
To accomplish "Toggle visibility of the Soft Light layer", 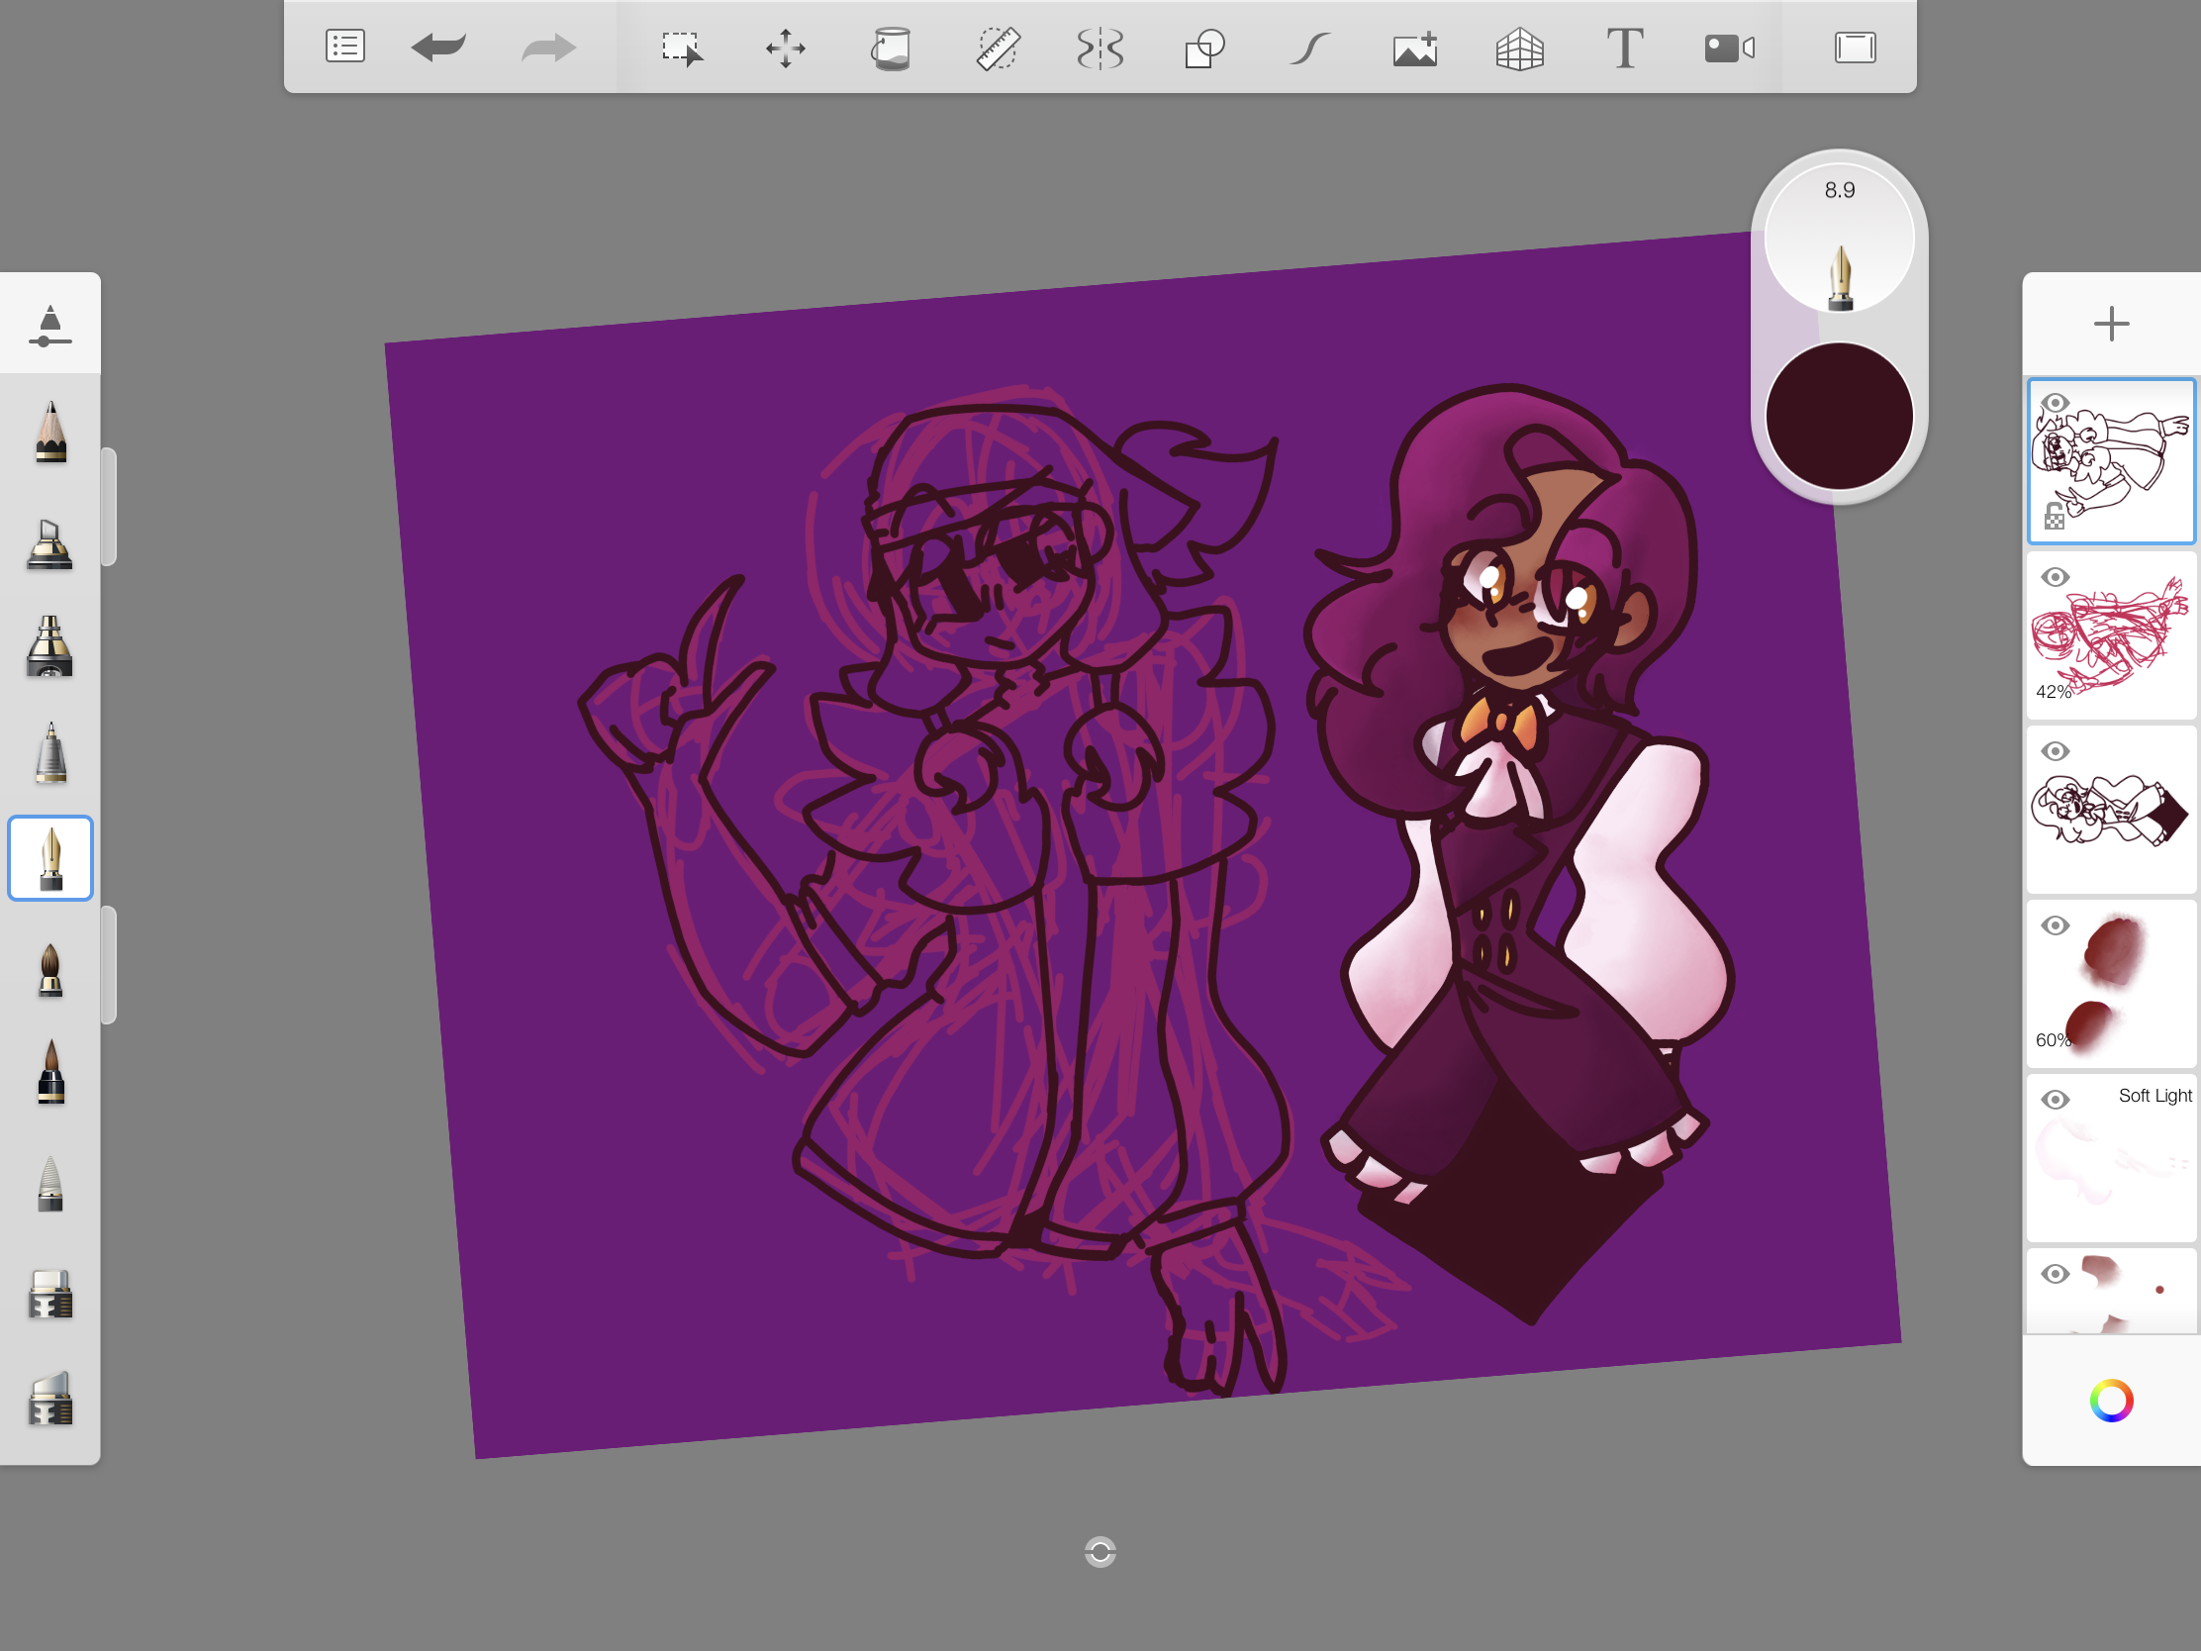I will [2055, 1100].
